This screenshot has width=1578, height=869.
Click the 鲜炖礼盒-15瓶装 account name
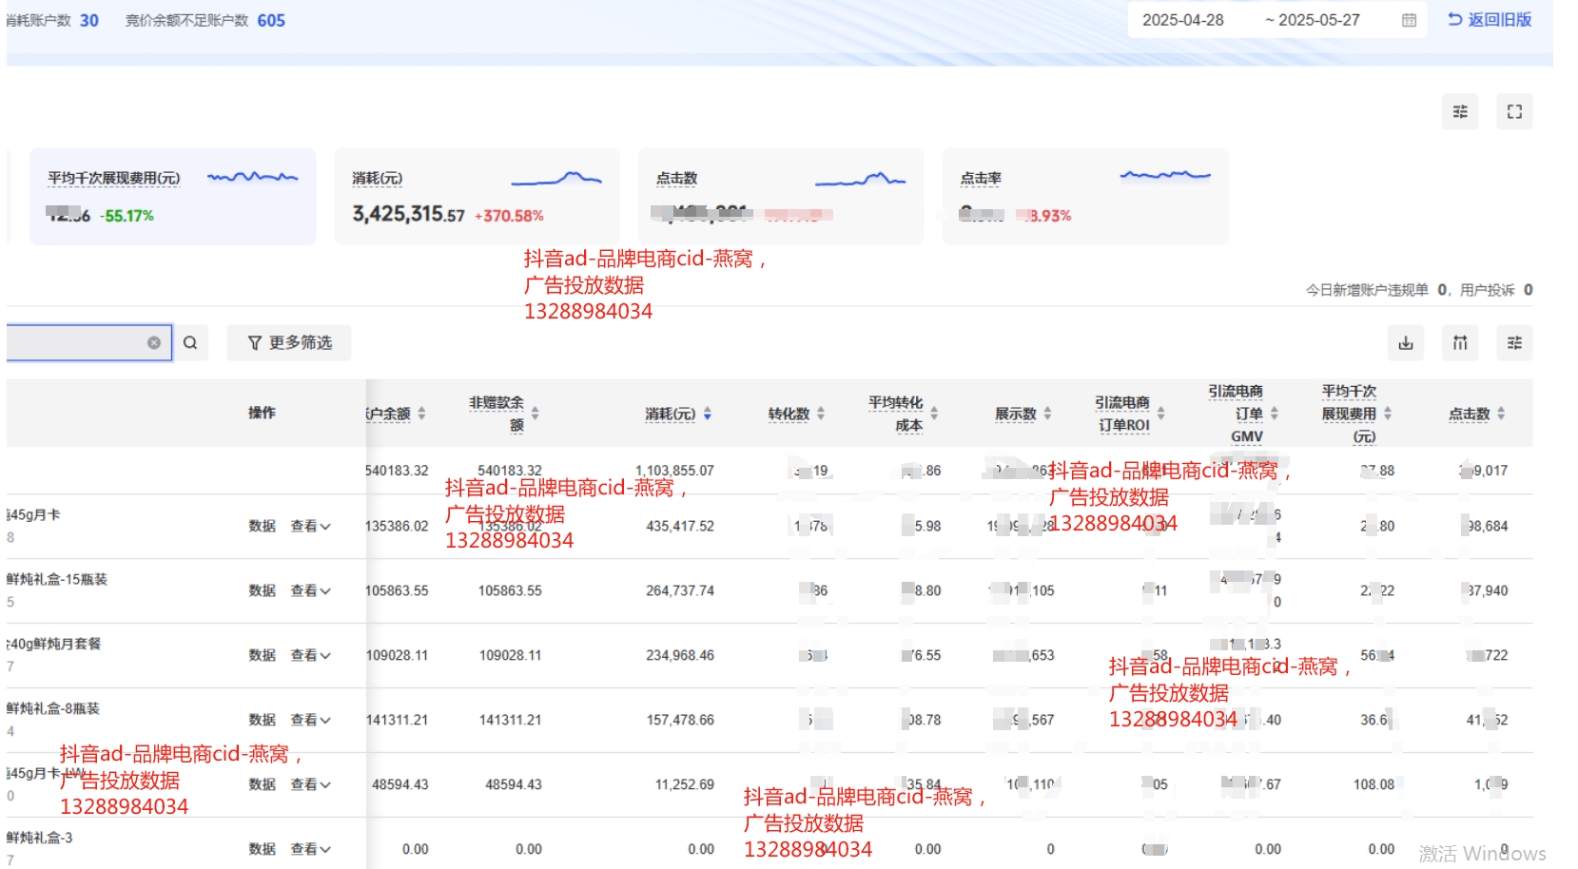pos(57,579)
